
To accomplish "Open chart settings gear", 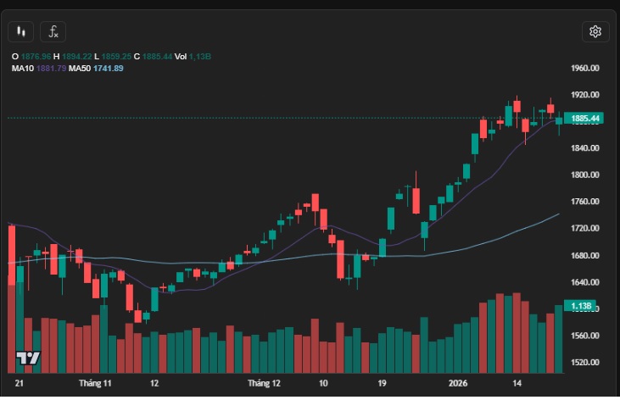I will pos(595,32).
